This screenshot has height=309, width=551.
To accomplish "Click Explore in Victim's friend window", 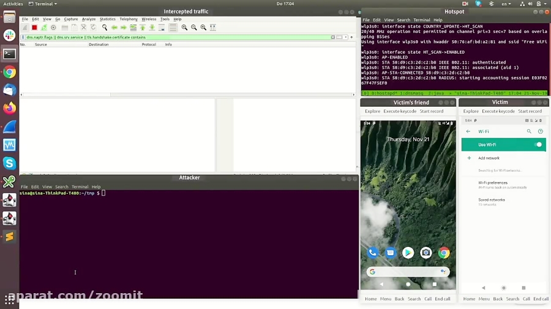I will pyautogui.click(x=372, y=111).
